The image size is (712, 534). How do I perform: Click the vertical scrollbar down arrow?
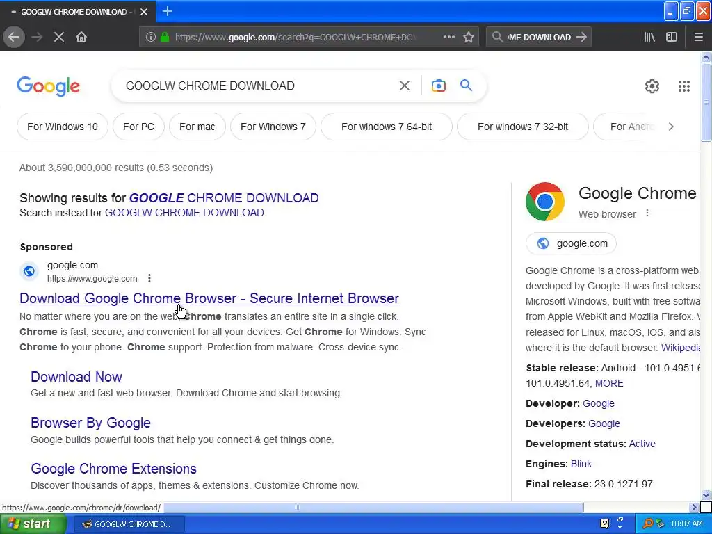click(x=706, y=495)
